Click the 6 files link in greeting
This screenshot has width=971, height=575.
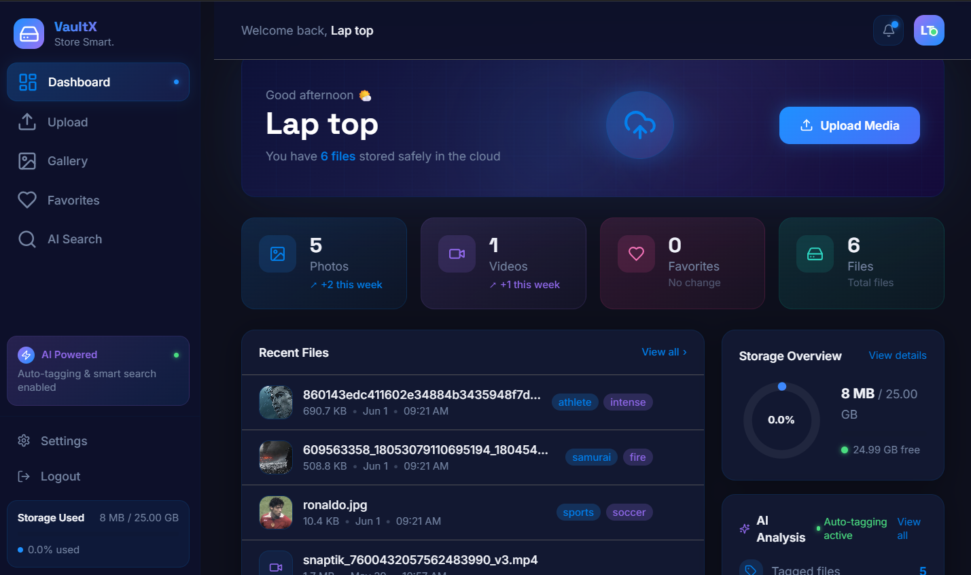point(338,156)
